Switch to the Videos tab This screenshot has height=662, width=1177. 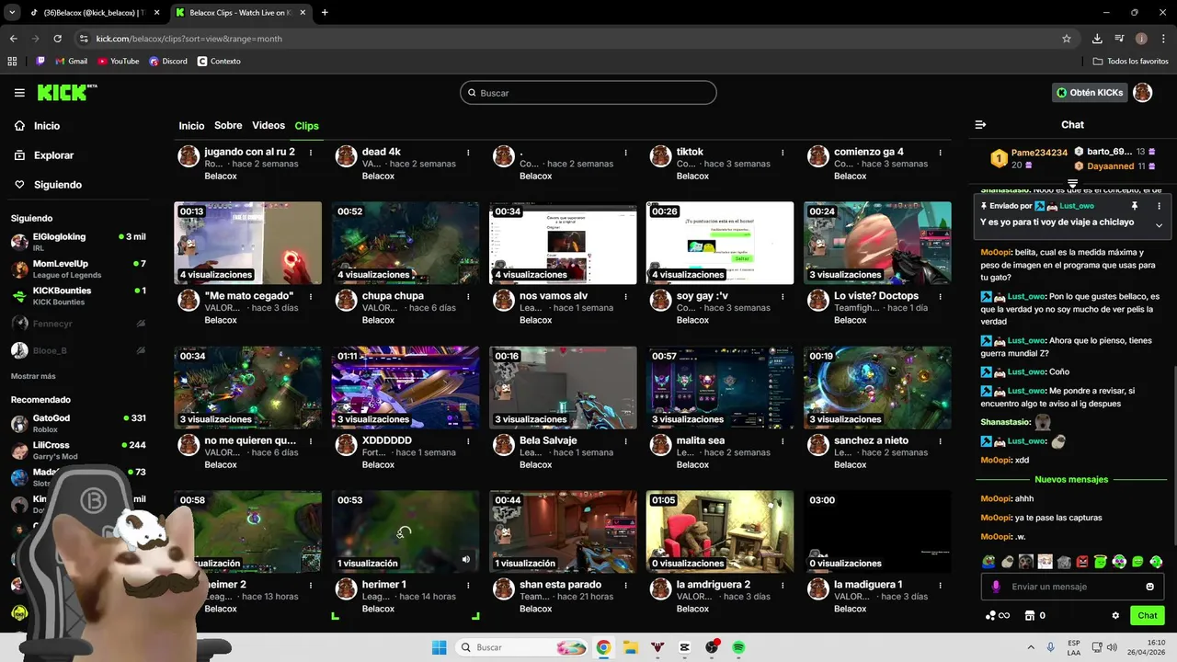point(269,126)
